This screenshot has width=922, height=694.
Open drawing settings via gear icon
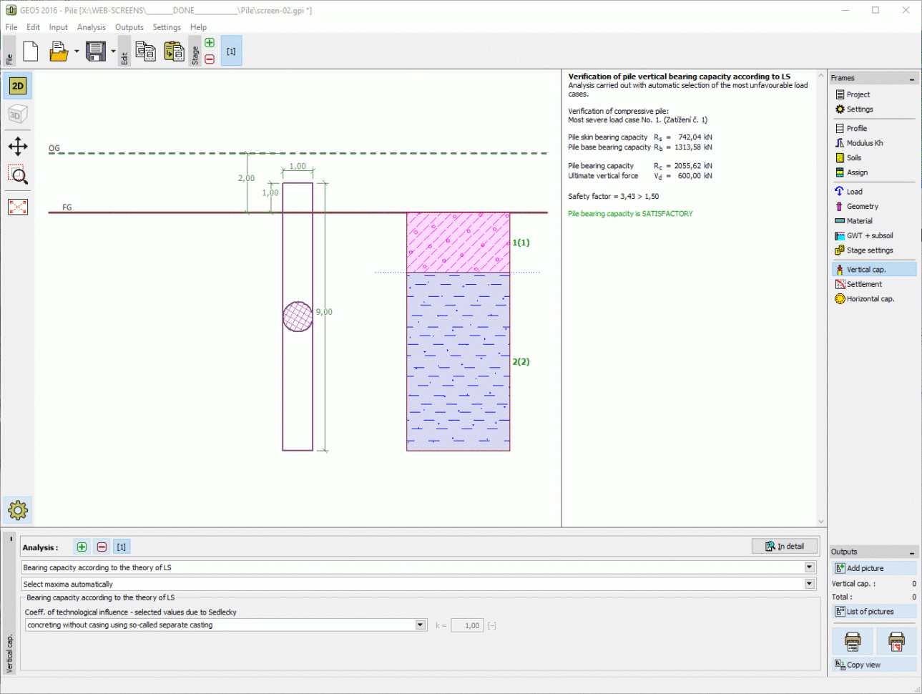tap(17, 509)
